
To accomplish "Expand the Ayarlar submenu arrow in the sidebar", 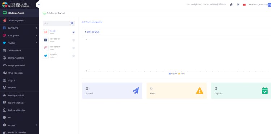I will point(36,125).
